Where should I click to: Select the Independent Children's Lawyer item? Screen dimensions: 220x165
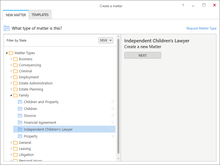pos(64,129)
